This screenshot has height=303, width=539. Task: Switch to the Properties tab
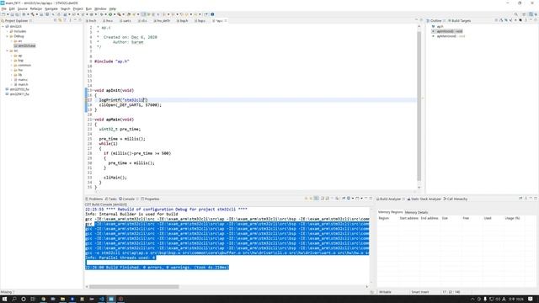(x=150, y=199)
